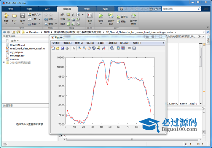Select the Pan hand tool
The height and width of the screenshot is (148, 212).
[89, 48]
